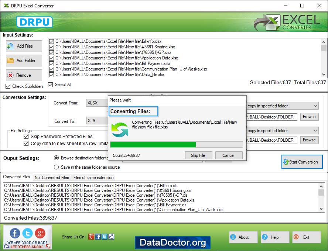Screen dimensions: 328x251
Task: Uncheck the (765951)-GP.xlsx checkbox
Action: 51,52
